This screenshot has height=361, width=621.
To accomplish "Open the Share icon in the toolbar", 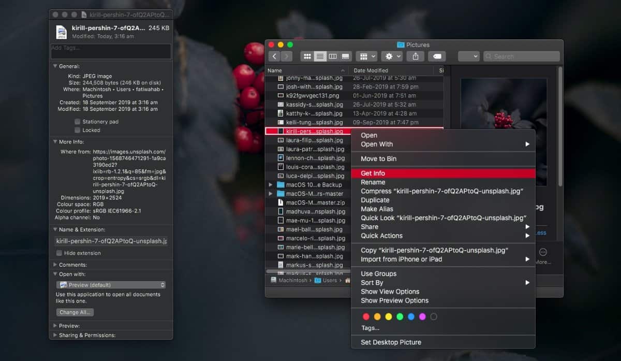I will coord(415,56).
